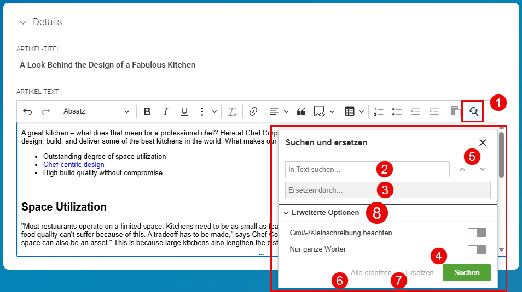Click 'High build quality without compromise' bullet
Image resolution: width=522 pixels, height=292 pixels.
103,172
